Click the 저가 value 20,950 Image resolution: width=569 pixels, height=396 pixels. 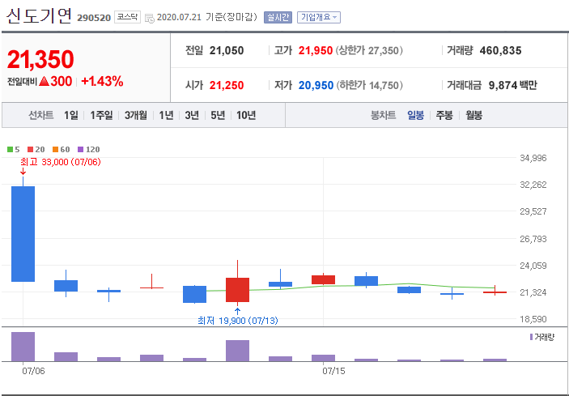point(316,86)
